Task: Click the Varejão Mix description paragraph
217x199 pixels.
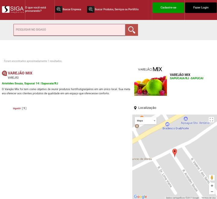Action: [66, 91]
